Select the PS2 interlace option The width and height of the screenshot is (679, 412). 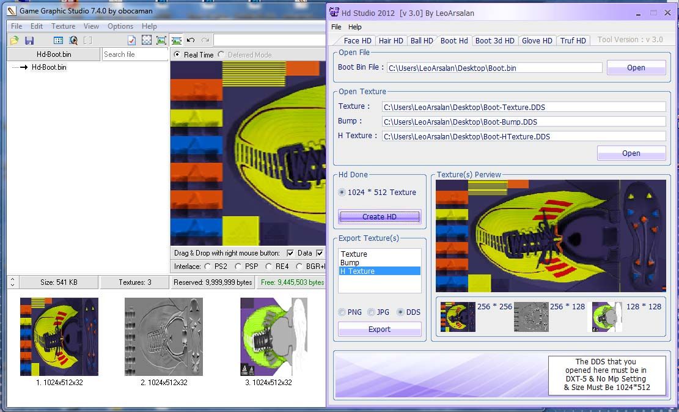pyautogui.click(x=208, y=267)
